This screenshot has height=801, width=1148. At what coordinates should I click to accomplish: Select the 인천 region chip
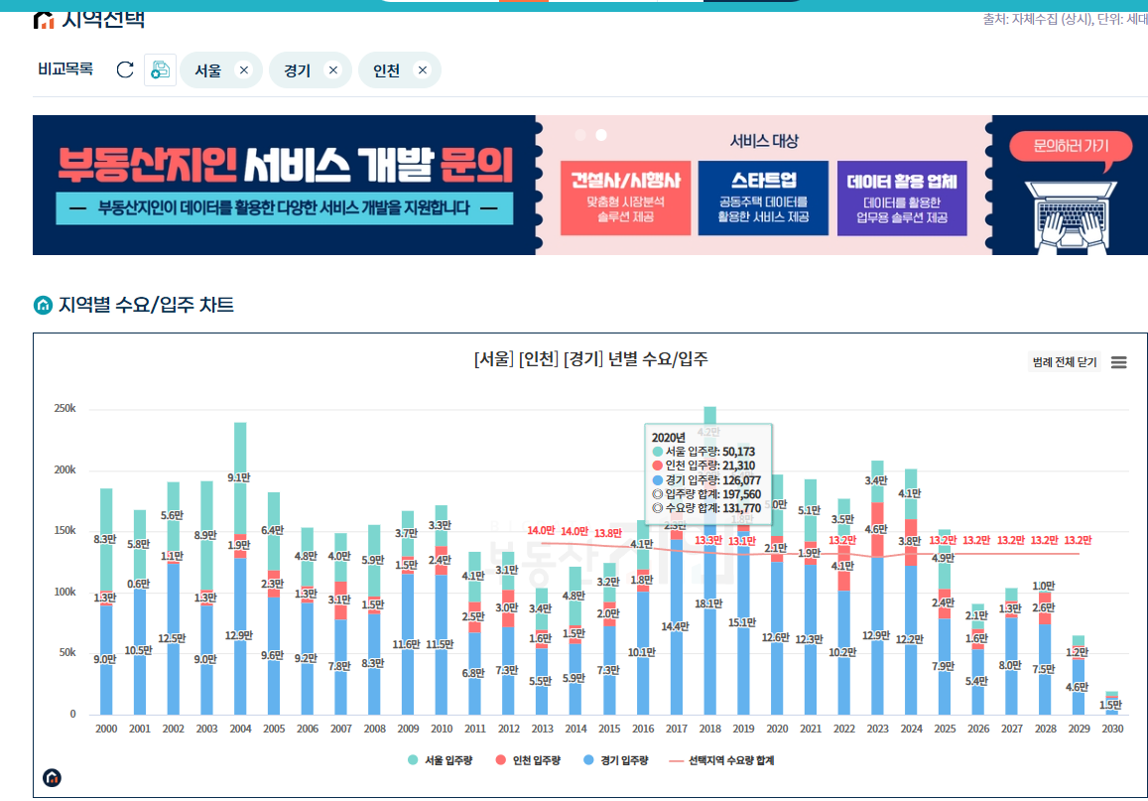point(400,70)
